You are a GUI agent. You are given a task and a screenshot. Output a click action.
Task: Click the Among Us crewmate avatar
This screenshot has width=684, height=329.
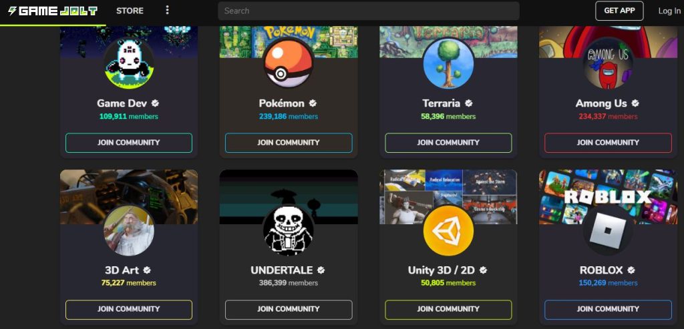608,63
